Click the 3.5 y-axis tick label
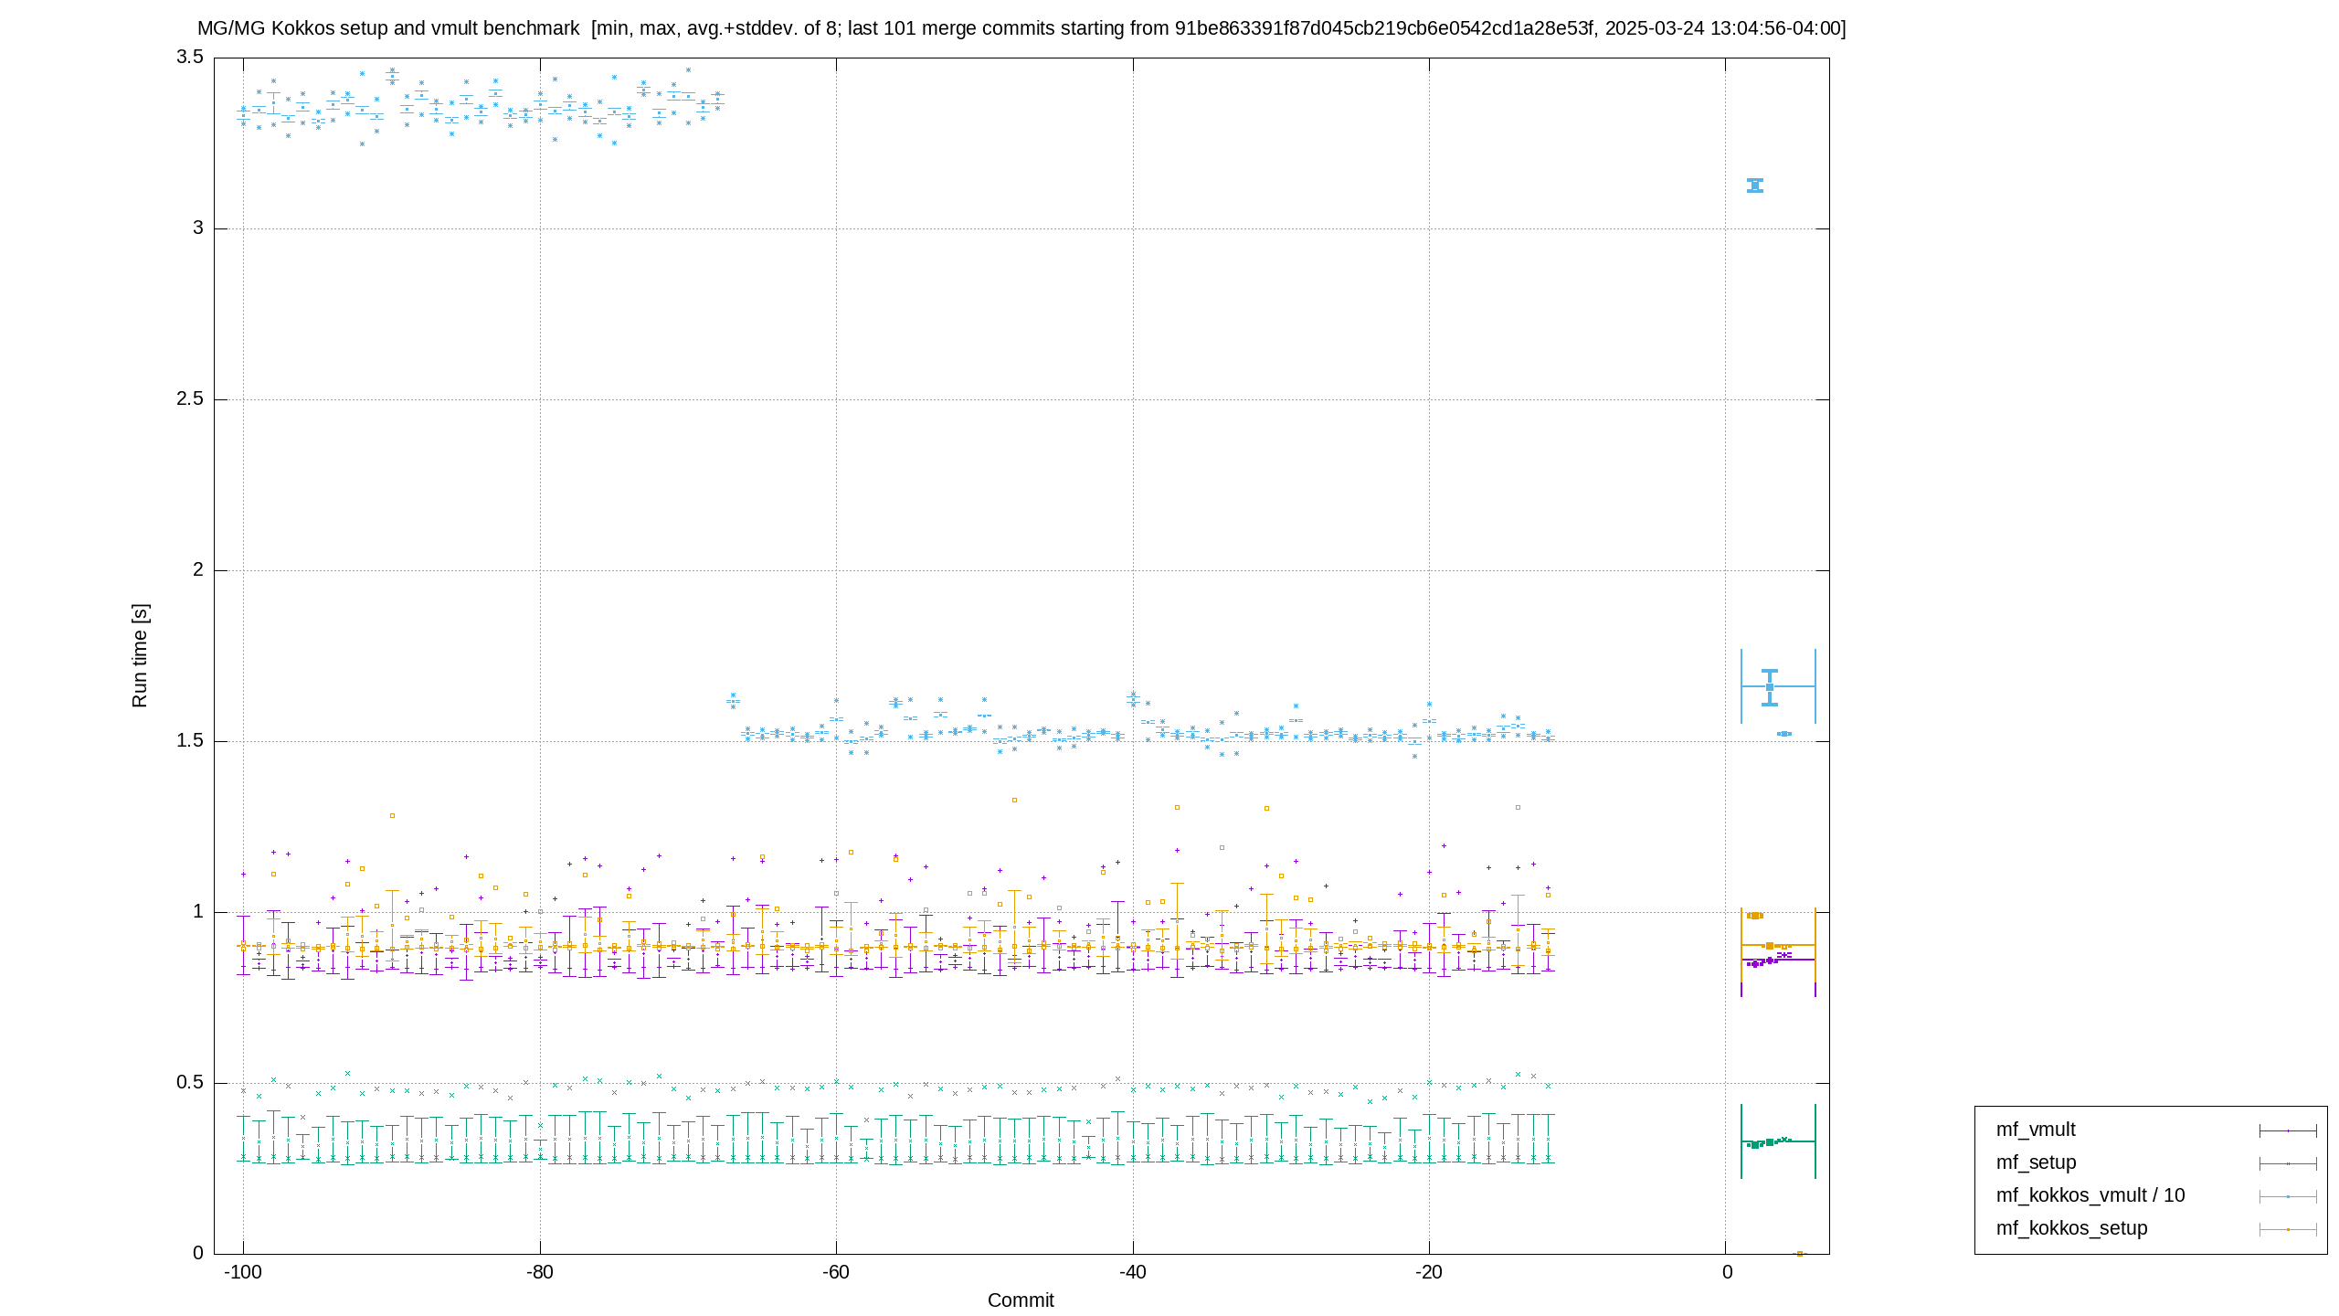The height and width of the screenshot is (1316, 2339). click(x=189, y=57)
